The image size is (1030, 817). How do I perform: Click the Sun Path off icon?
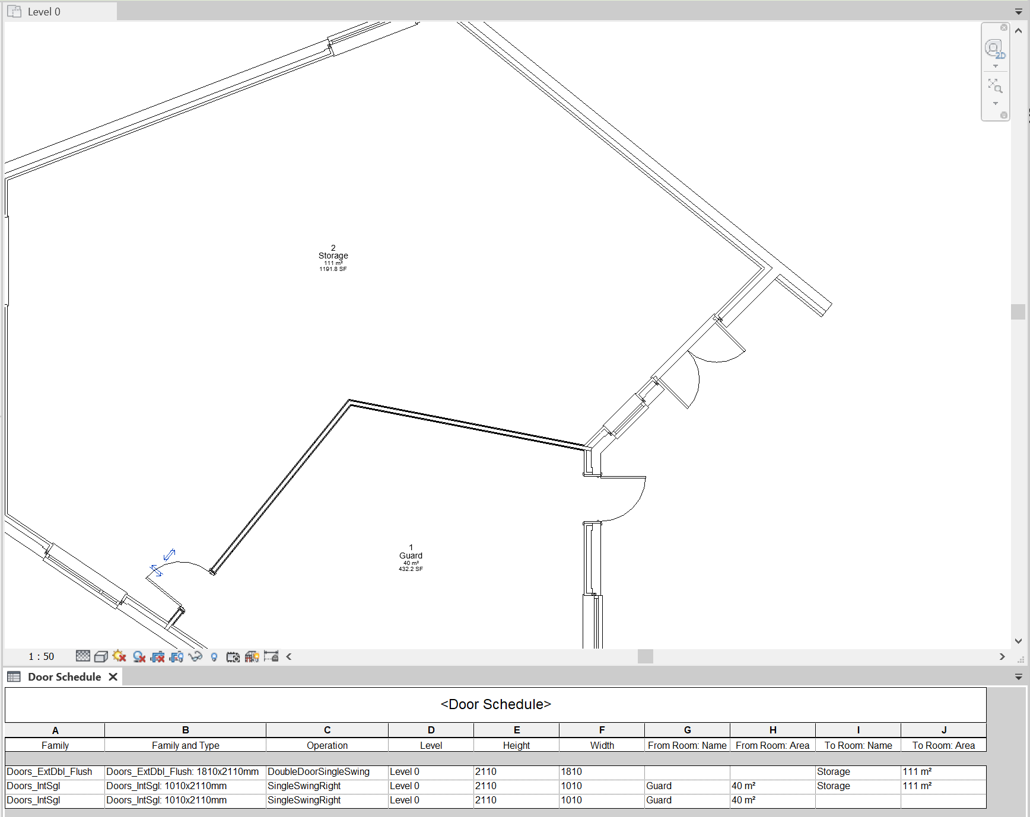click(x=119, y=656)
